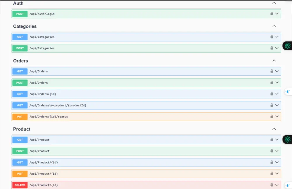The image size is (292, 189).
Task: Collapse the Orders section chevron
Action: click(x=274, y=60)
